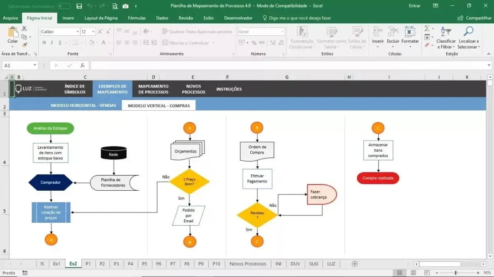494x277 pixels.
Task: Click the Entrar sign-in link
Action: 415,6
